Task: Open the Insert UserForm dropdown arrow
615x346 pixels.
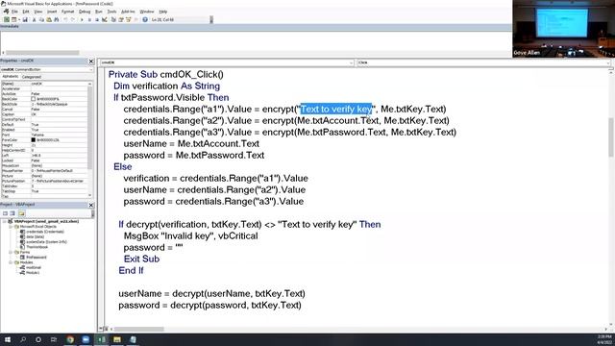Action: tap(18, 19)
